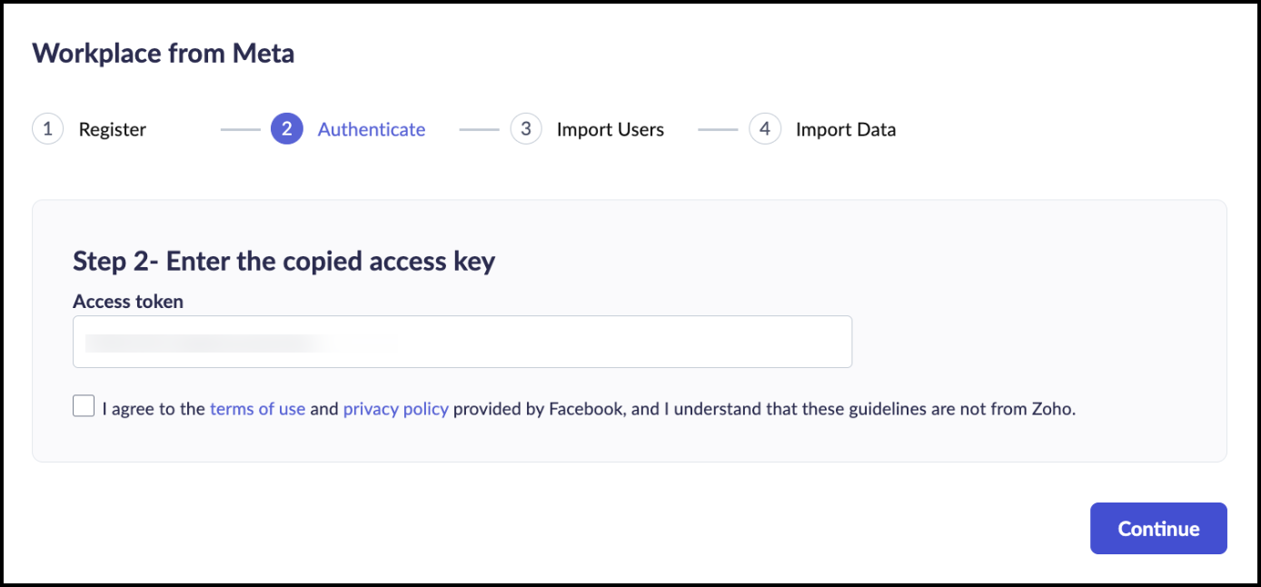Screen dimensions: 1261x587
Task: Tick the agreement checkbox for Facebook terms
Action: tap(84, 406)
